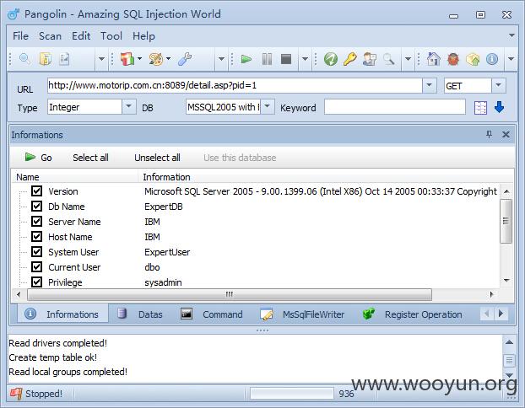Screen dimensions: 525x408
Task: Click the grid icon beside Keyword field
Action: coord(480,108)
